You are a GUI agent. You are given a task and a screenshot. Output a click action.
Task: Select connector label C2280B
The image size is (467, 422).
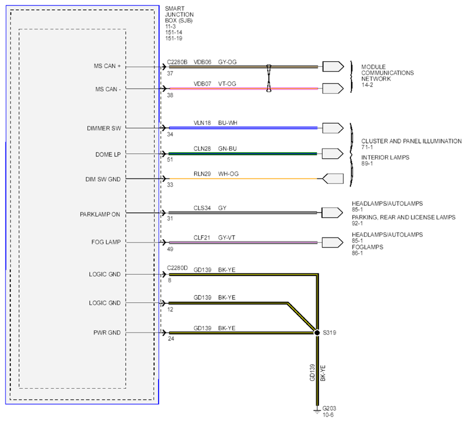[177, 62]
